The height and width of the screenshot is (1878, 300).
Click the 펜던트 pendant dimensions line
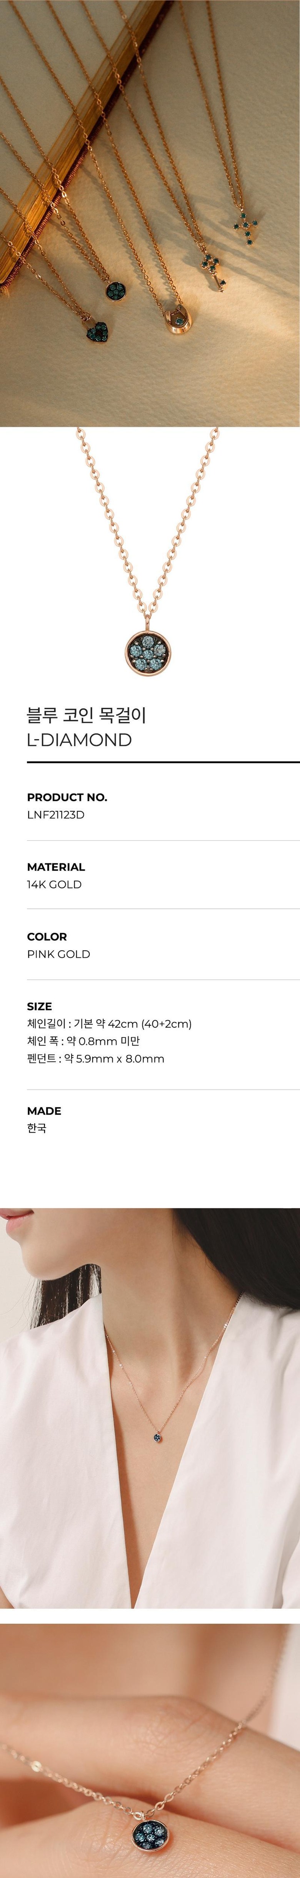click(x=95, y=1059)
